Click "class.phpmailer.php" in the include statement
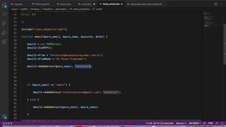The height and width of the screenshot is (127, 226). click(49, 29)
